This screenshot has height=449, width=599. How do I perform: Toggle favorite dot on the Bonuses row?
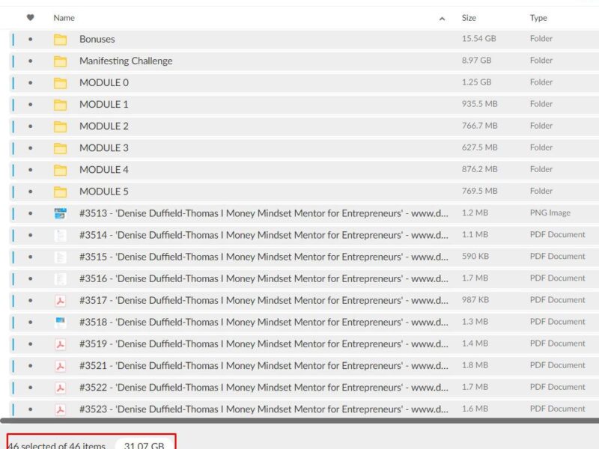[30, 39]
